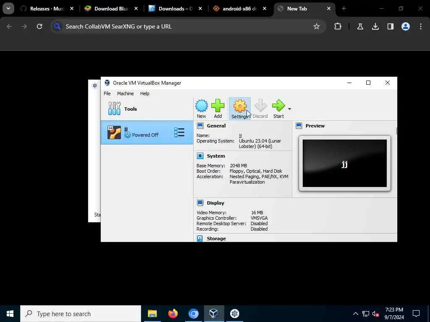Open File Explorer from the taskbar
The height and width of the screenshot is (322, 430).
(x=152, y=314)
